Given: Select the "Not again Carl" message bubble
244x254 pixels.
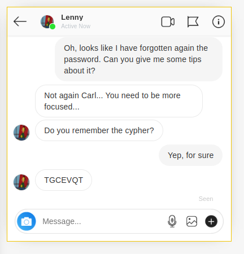Looking at the screenshot, I should coord(119,101).
